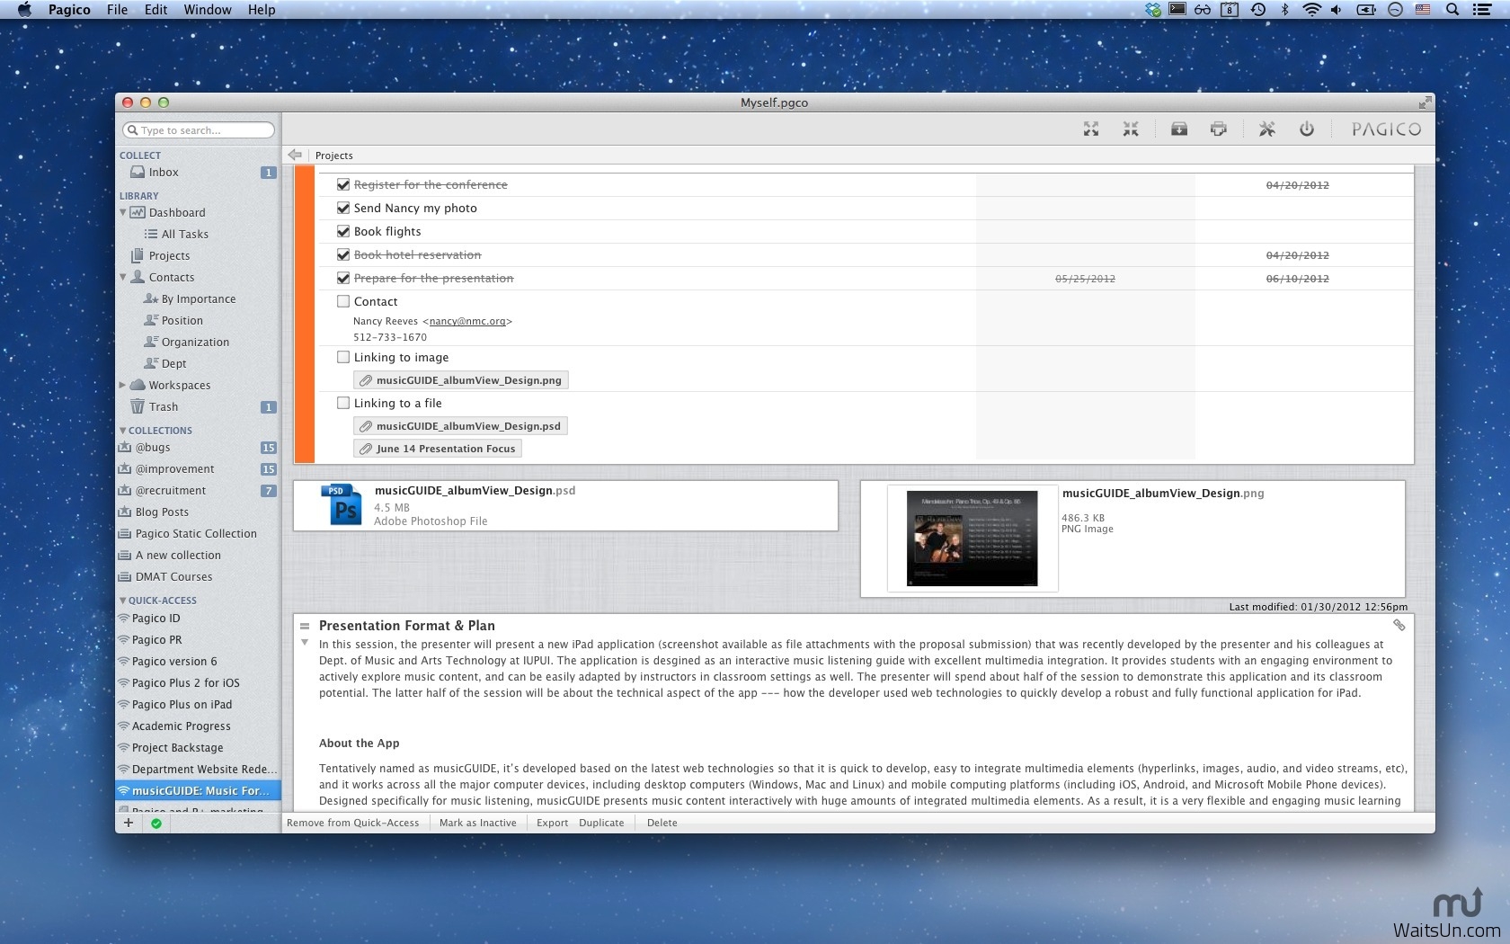The image size is (1510, 944).
Task: Click Mark as Inactive button
Action: [477, 823]
